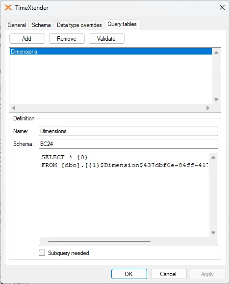Image resolution: width=230 pixels, height=284 pixels.
Task: Click the horizontal scrollbar under SQL editor
Action: point(99,241)
